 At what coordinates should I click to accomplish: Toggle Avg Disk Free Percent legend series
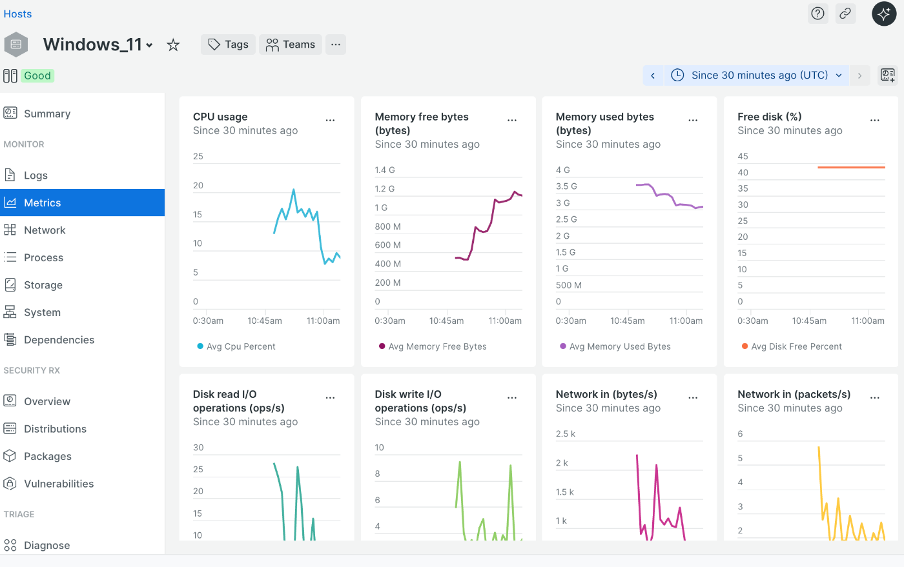click(x=792, y=346)
